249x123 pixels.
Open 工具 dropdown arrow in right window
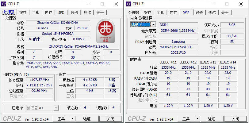[197, 119]
